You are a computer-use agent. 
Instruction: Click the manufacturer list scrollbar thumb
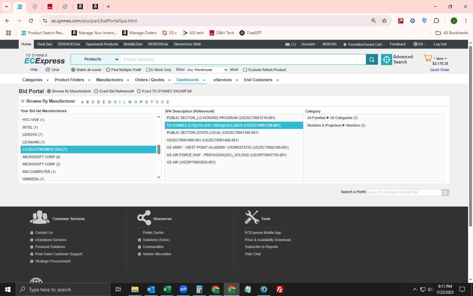point(159,150)
